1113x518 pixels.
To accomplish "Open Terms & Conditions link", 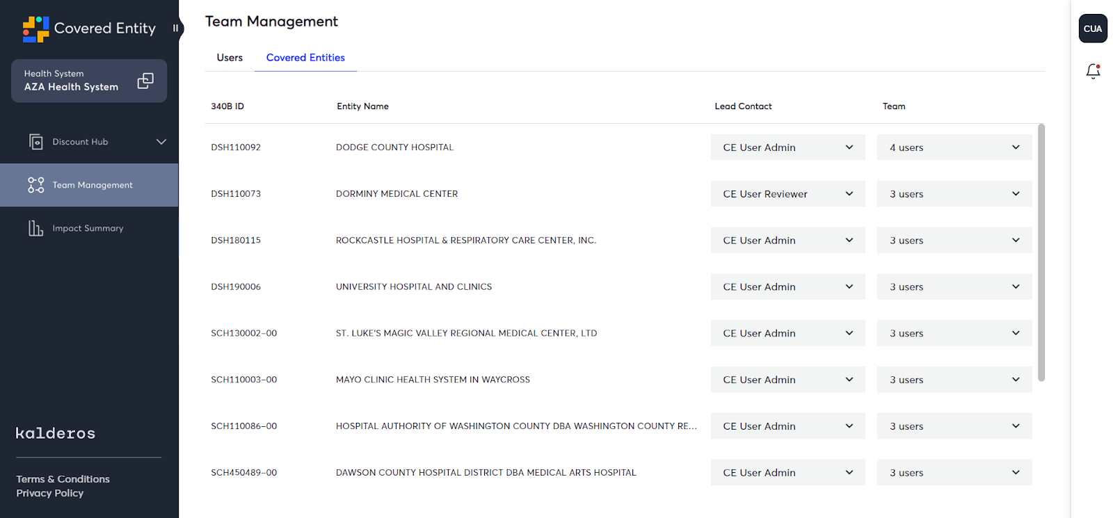I will [x=63, y=479].
